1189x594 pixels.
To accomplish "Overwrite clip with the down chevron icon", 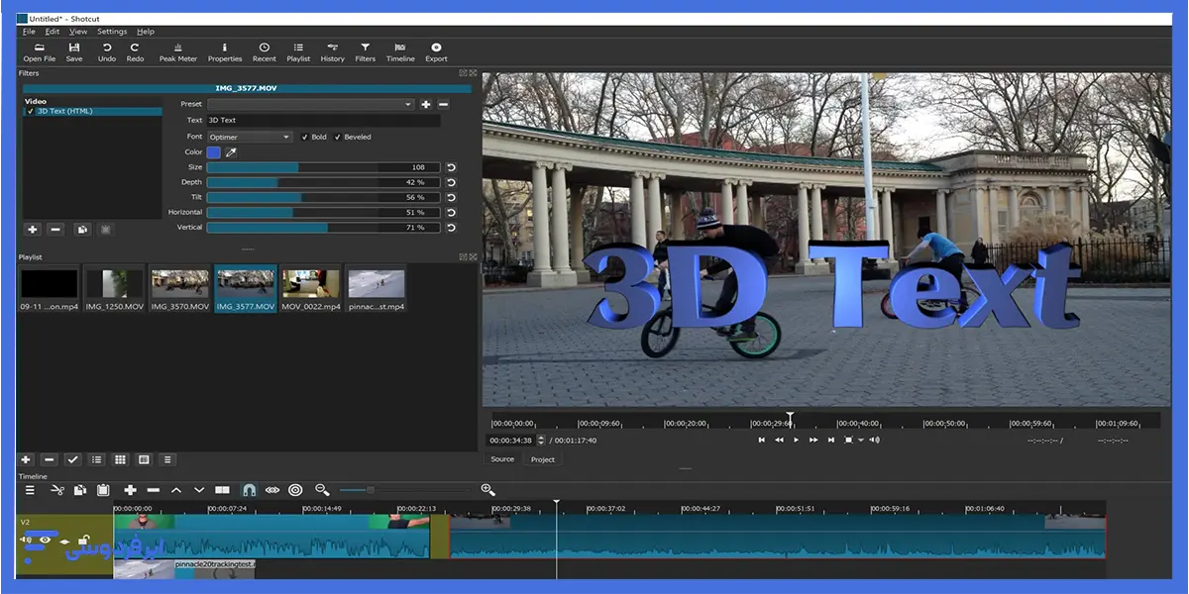I will click(199, 490).
